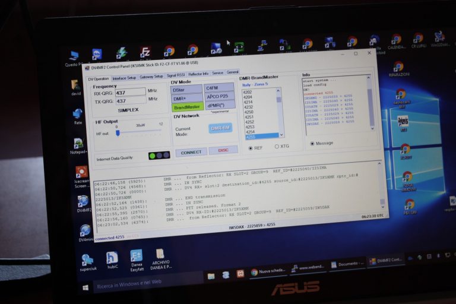Open the RIPARAZIONI Chrome shortcut
Image resolution: width=456 pixels, height=304 pixels.
point(399,69)
